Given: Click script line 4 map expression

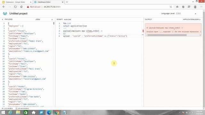Looking at the screenshot, I should pyautogui.click(x=83, y=31).
